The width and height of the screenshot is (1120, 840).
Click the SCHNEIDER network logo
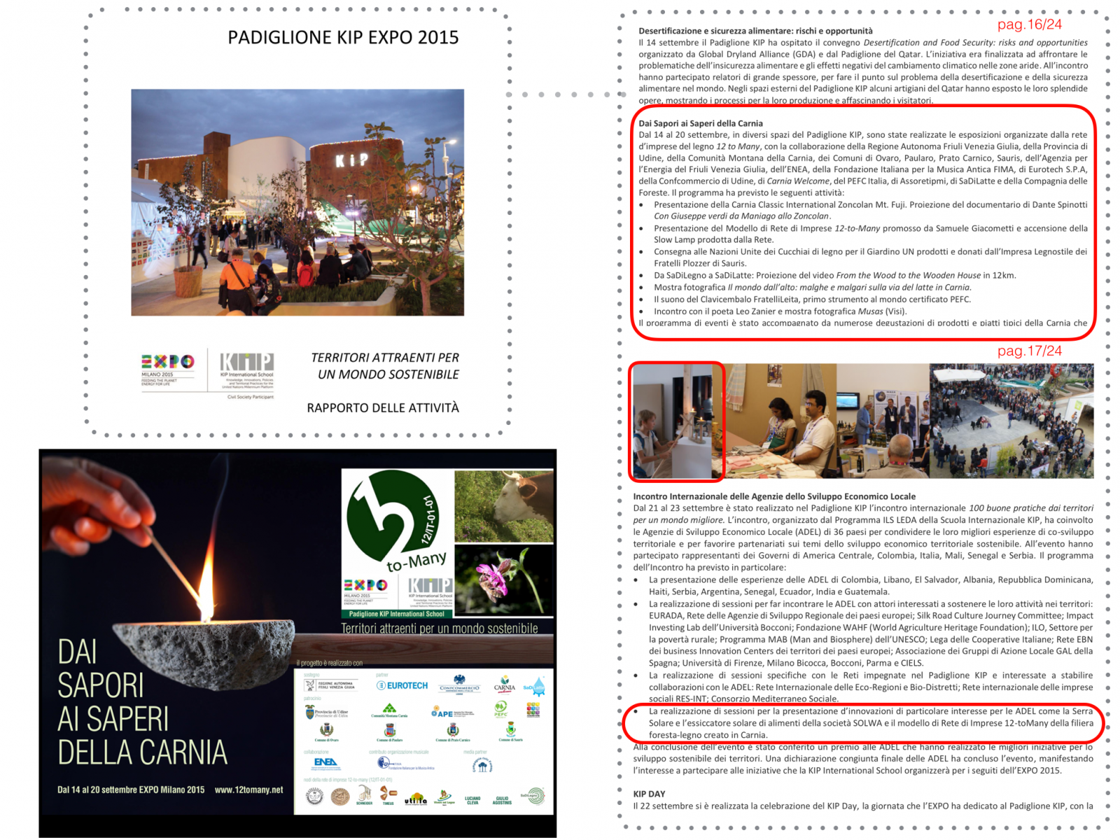coord(365,795)
